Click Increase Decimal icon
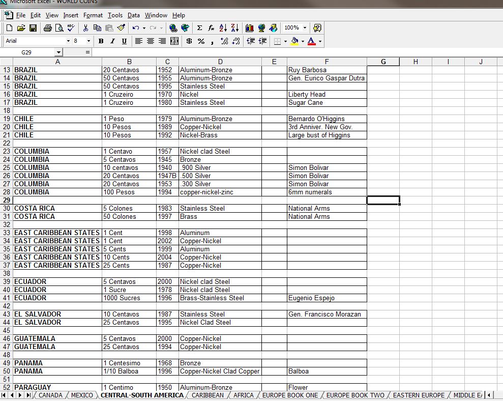This screenshot has width=503, height=401. [x=224, y=41]
